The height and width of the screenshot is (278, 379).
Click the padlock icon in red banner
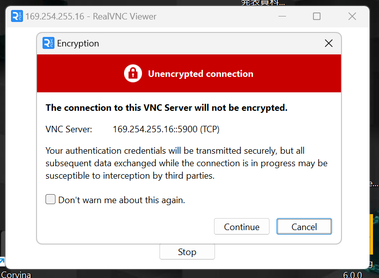click(133, 73)
